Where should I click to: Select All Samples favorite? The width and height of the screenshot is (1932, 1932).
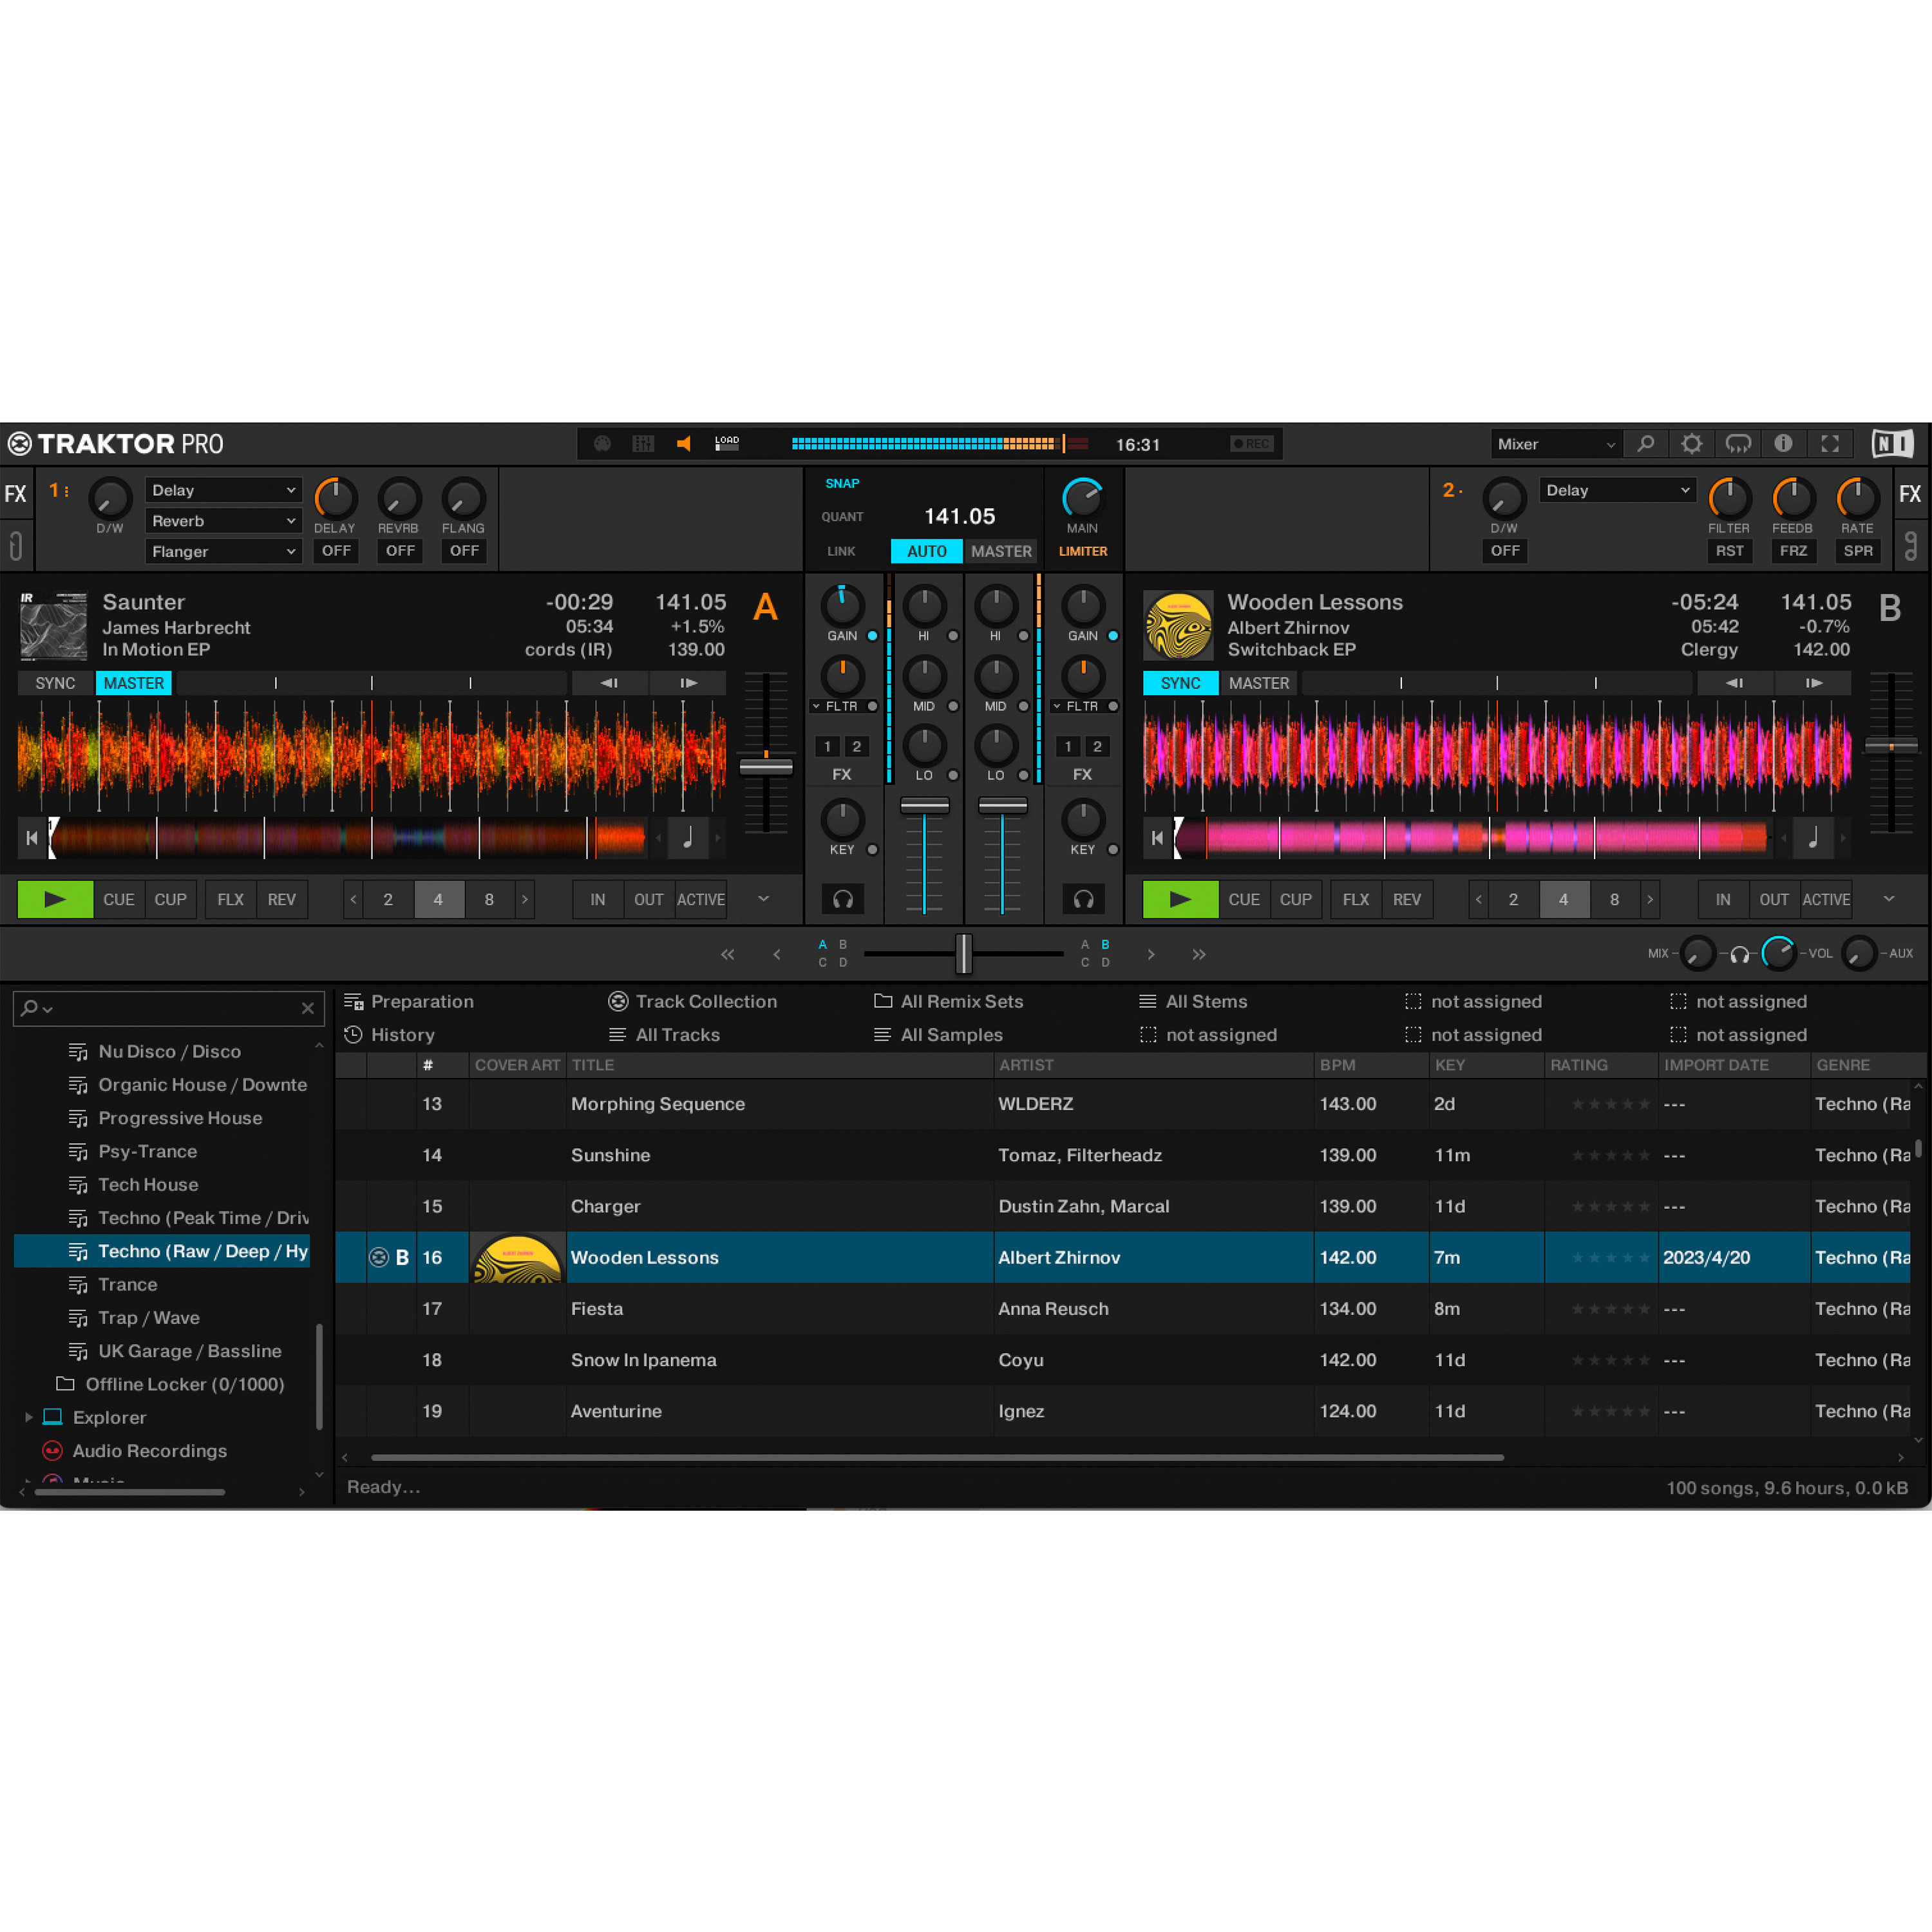[x=937, y=1035]
